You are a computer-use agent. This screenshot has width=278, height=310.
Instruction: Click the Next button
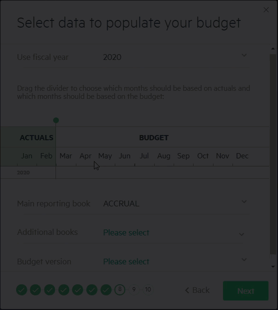[246, 291]
